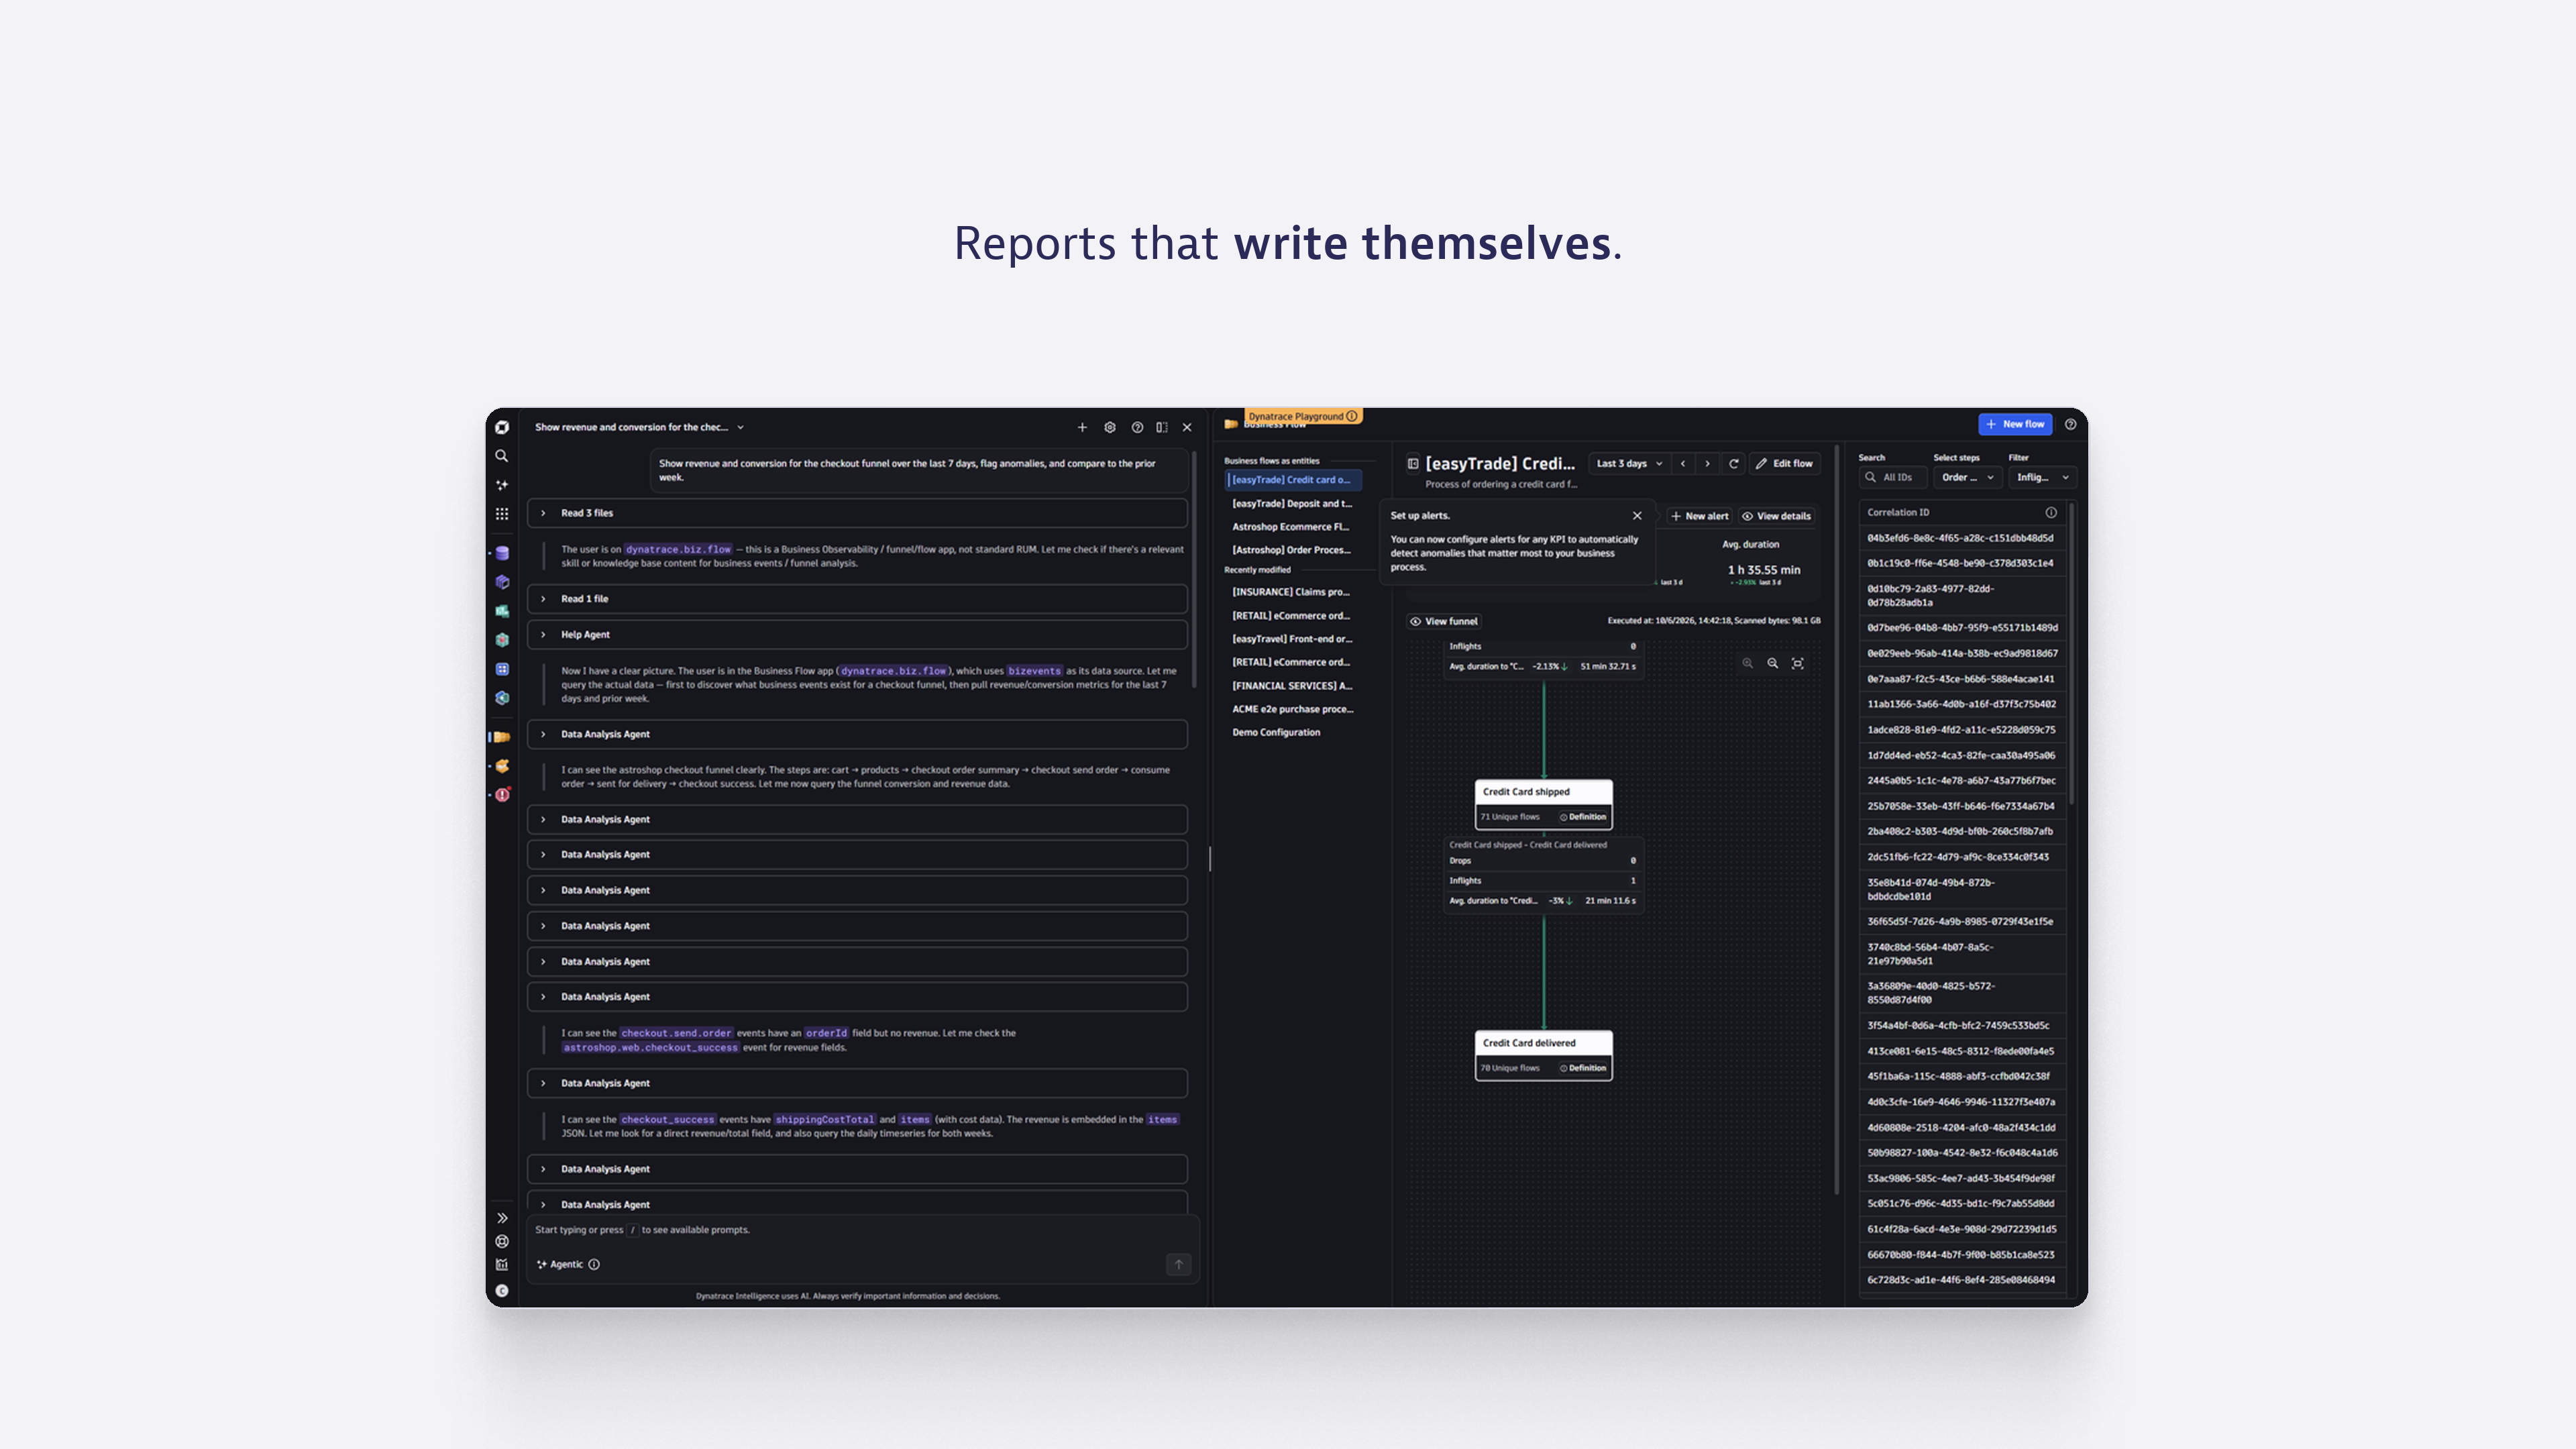Screen dimensions: 2576x1449
Task: Expand the Help Agent section
Action: (x=857, y=635)
